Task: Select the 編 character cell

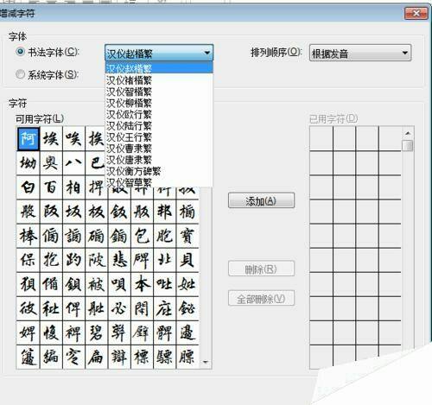Action: click(51, 357)
